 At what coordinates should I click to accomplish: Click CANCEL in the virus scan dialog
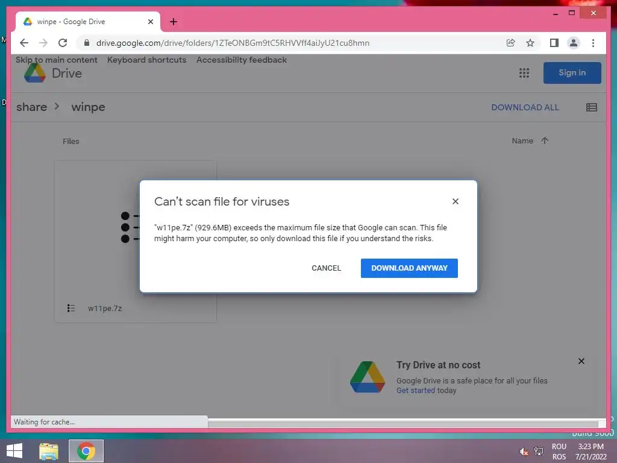(326, 268)
